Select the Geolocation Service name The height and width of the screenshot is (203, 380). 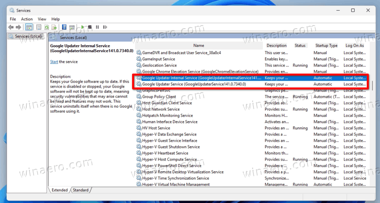tap(160, 65)
